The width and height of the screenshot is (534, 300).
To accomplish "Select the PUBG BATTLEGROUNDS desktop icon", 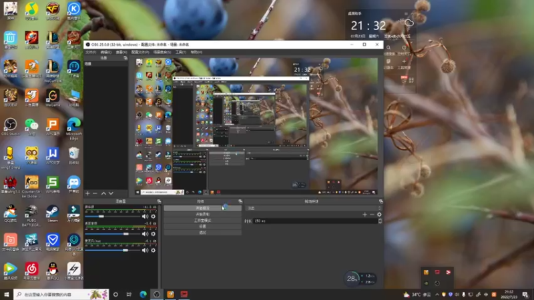I will coord(31,215).
